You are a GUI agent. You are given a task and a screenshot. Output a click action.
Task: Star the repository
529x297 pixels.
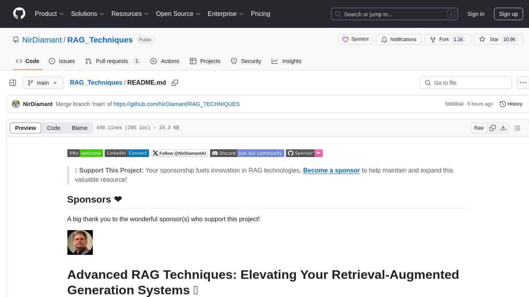[498, 39]
